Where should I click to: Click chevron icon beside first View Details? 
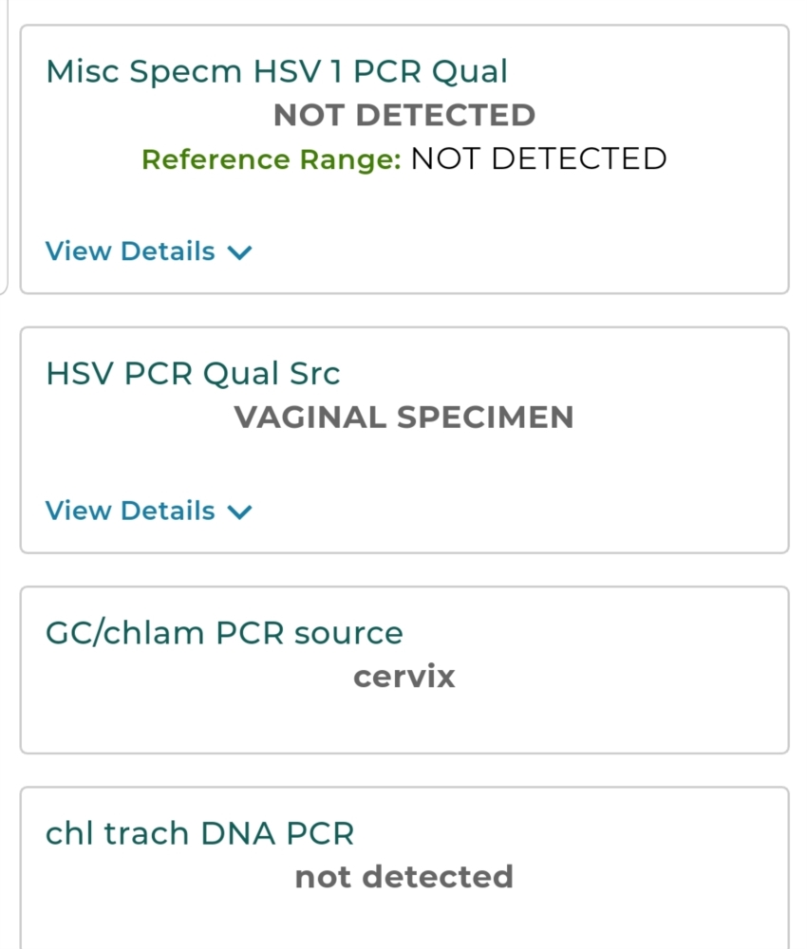tap(240, 252)
